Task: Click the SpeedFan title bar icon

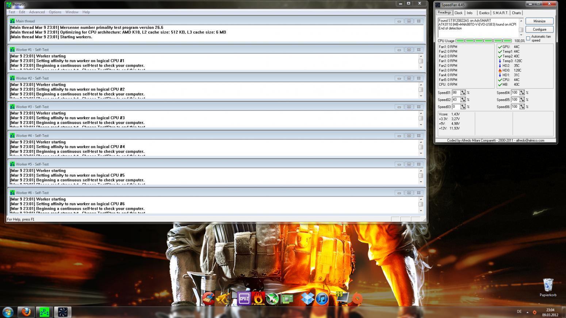Action: tap(438, 5)
